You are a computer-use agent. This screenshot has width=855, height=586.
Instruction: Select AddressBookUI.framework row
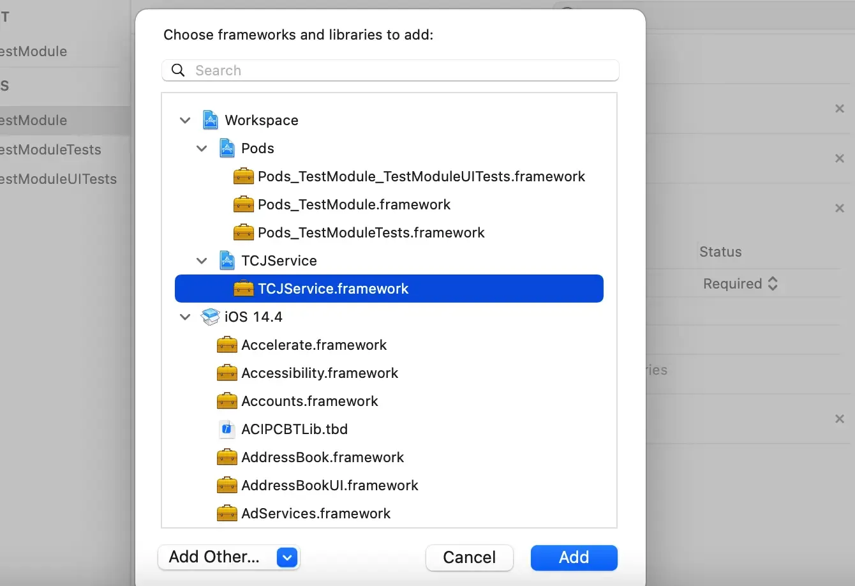[x=329, y=485]
